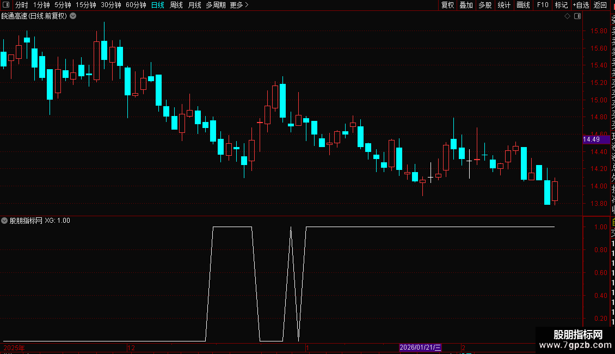Select the 日线 daily period
The width and height of the screenshot is (615, 354).
pyautogui.click(x=158, y=5)
